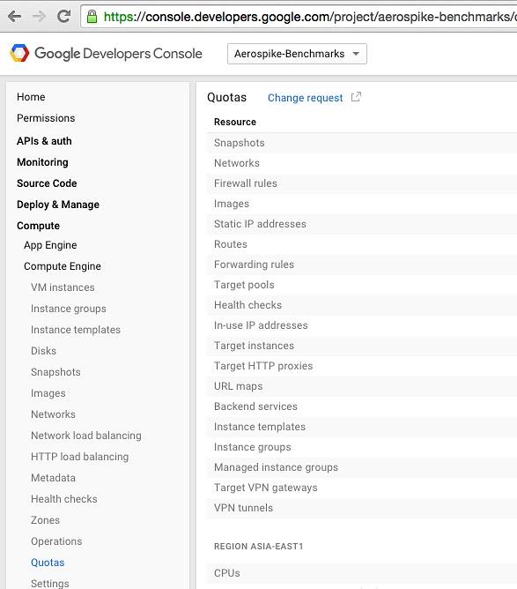This screenshot has width=517, height=589.
Task: Select the Target VPN gateways row
Action: click(x=362, y=488)
